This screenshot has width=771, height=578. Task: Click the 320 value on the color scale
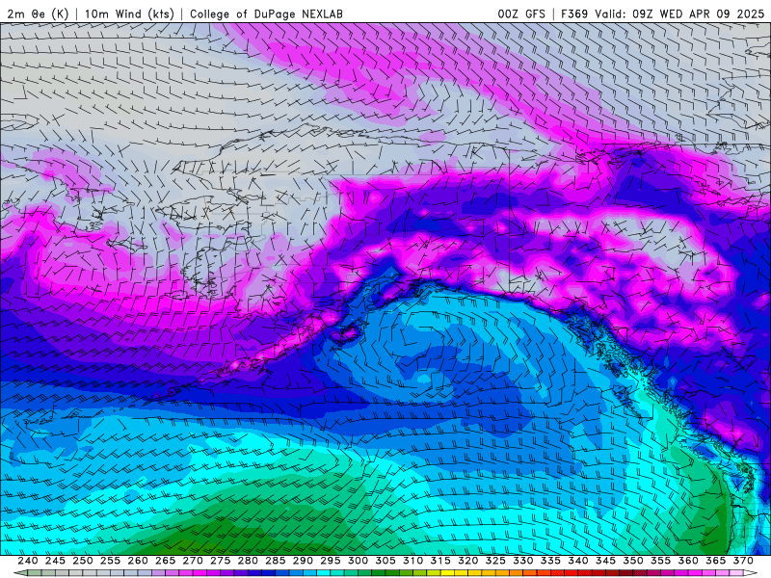point(468,561)
